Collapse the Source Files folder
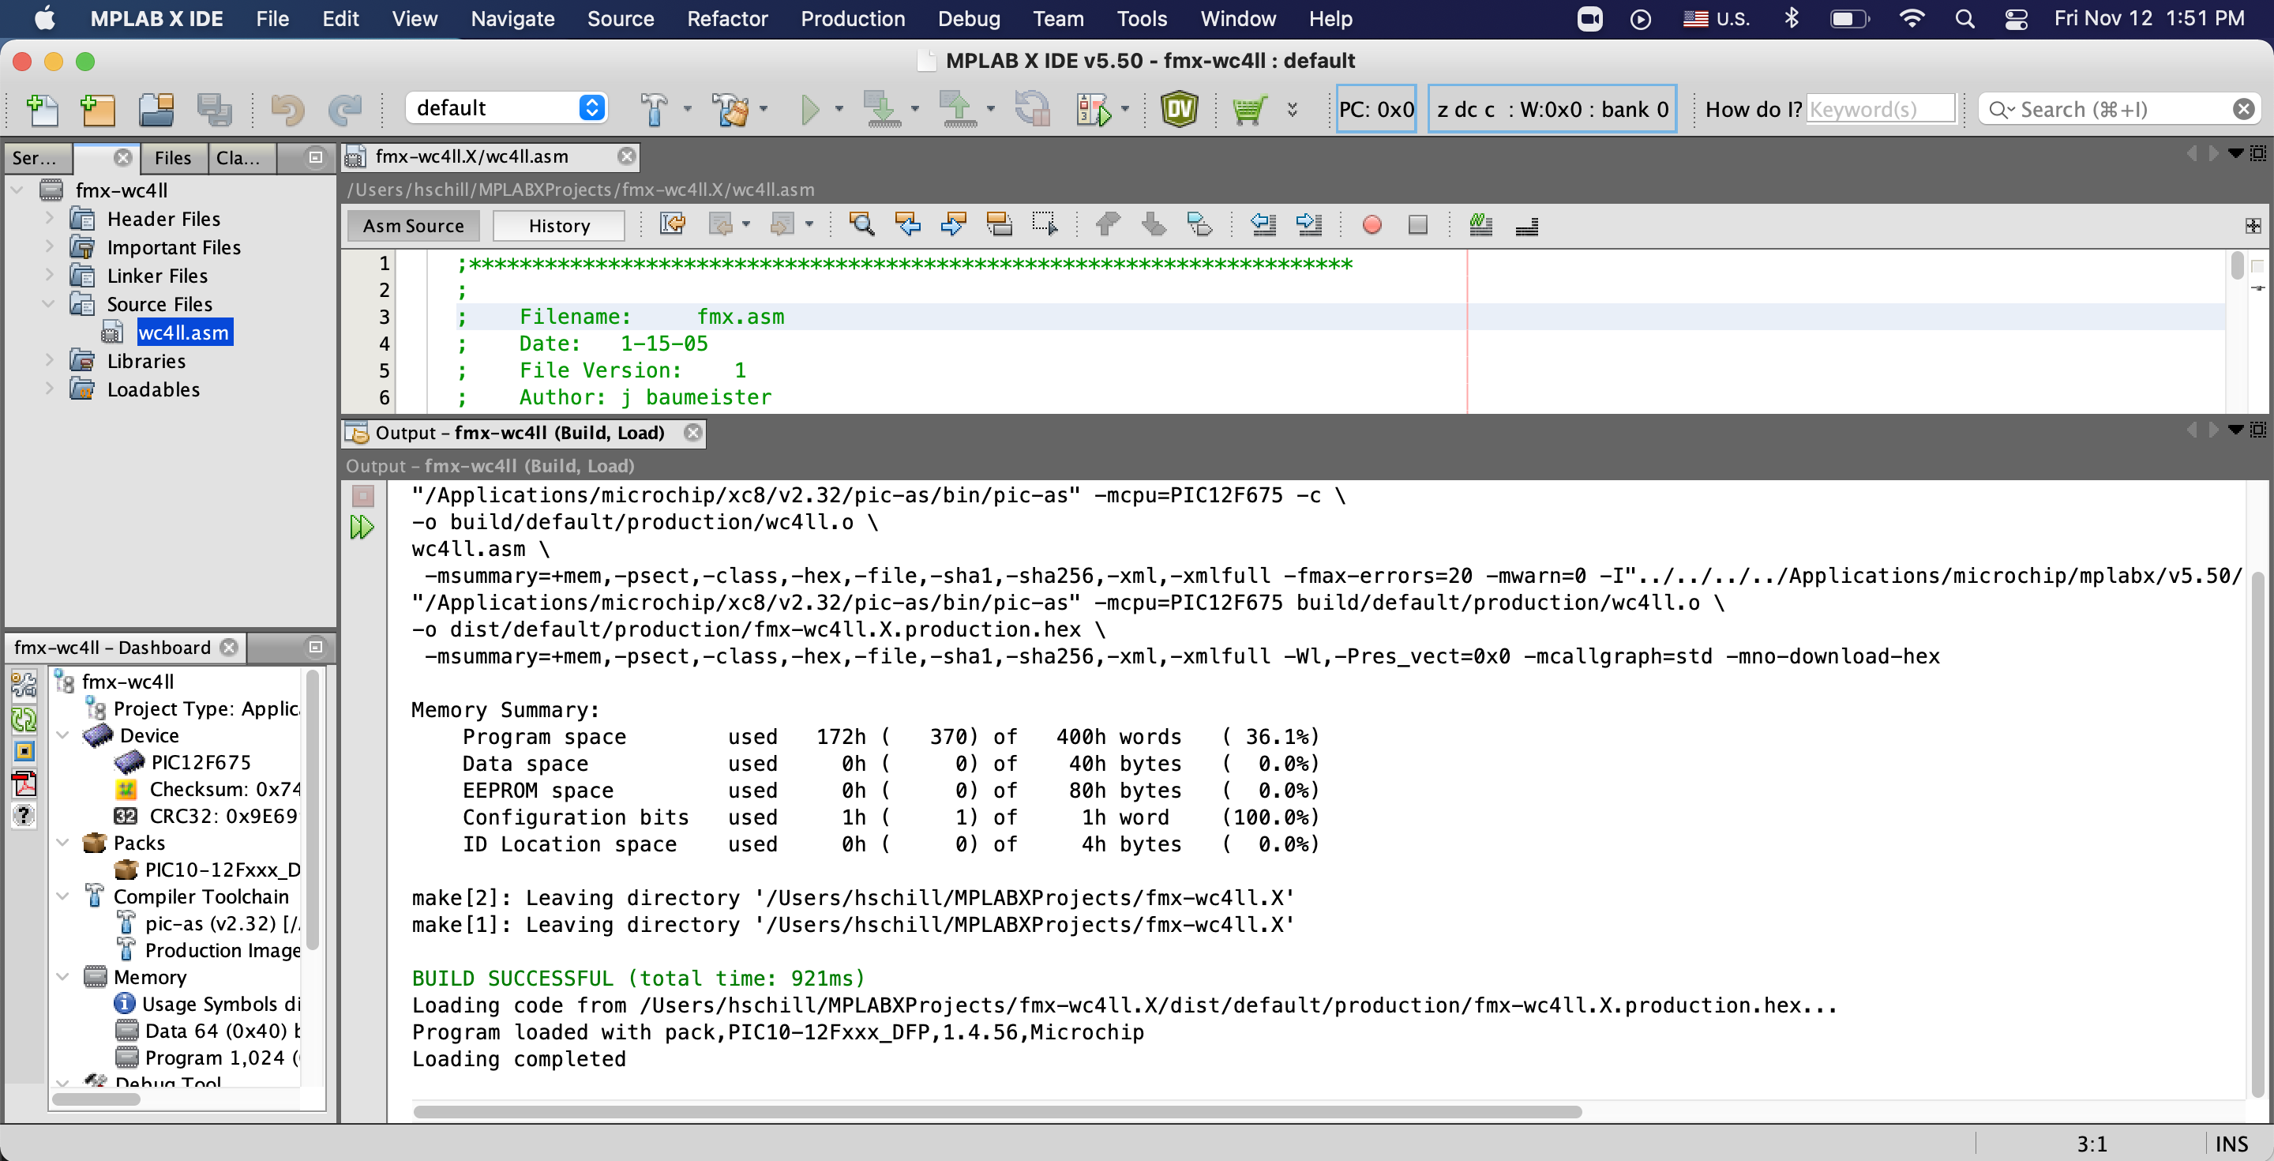The height and width of the screenshot is (1161, 2274). click(50, 304)
